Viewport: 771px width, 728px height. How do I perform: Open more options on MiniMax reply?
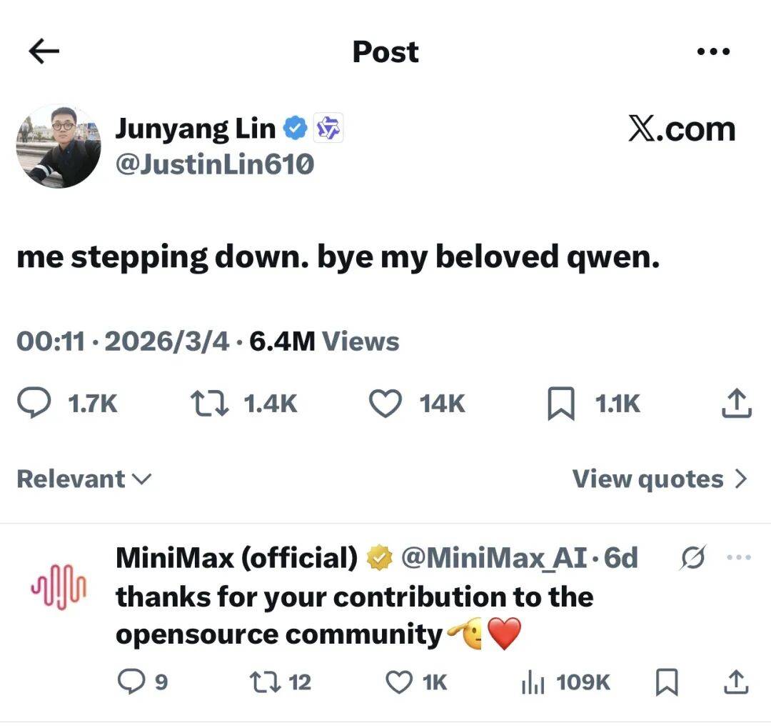coord(737,557)
